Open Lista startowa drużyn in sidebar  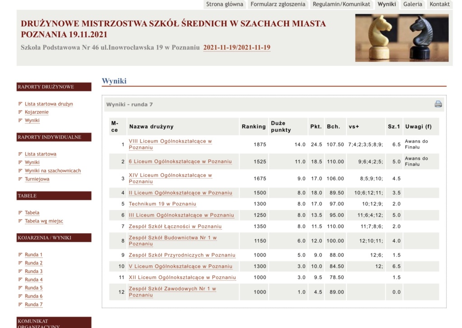(x=49, y=104)
